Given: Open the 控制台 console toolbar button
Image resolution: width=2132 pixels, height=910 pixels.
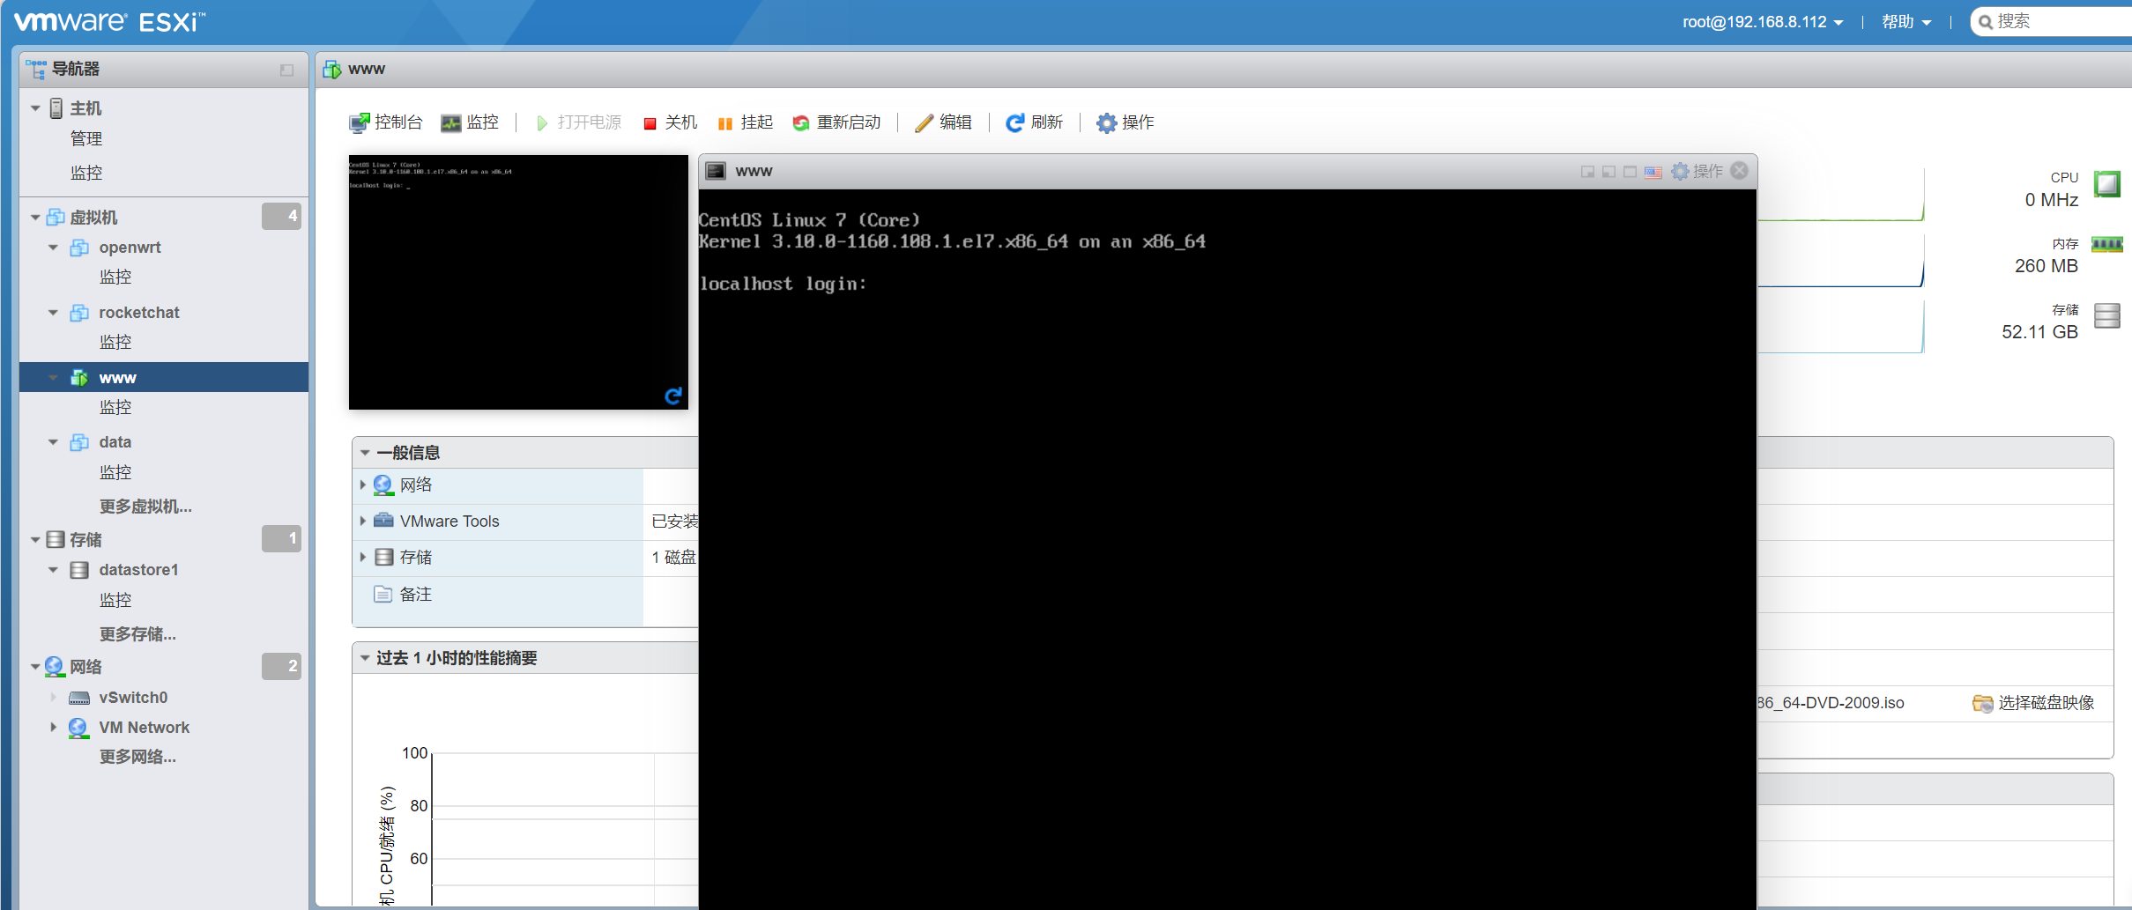Looking at the screenshot, I should point(385,122).
